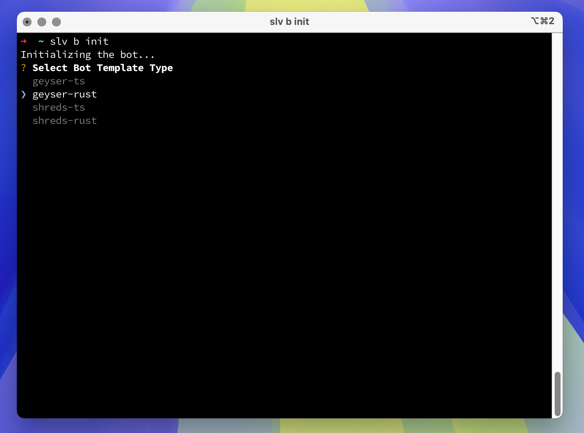This screenshot has height=433, width=584.
Task: Click the vertical scrollbar thumb
Action: coord(558,394)
